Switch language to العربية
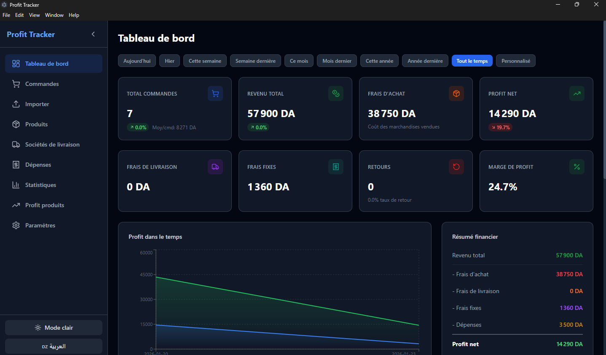This screenshot has height=355, width=606. click(54, 346)
